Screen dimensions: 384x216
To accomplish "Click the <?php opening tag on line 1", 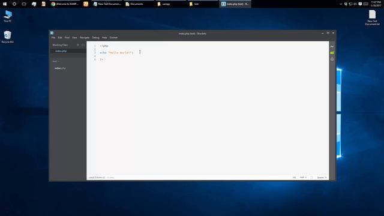I will tap(104, 46).
